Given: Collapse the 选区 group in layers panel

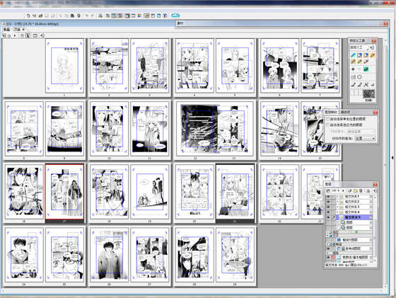Looking at the screenshot, I should coord(327,232).
